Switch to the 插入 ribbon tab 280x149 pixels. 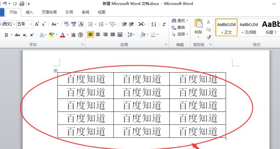click(x=30, y=12)
